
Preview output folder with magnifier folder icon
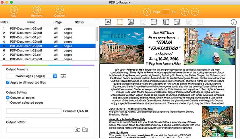click(x=78, y=130)
